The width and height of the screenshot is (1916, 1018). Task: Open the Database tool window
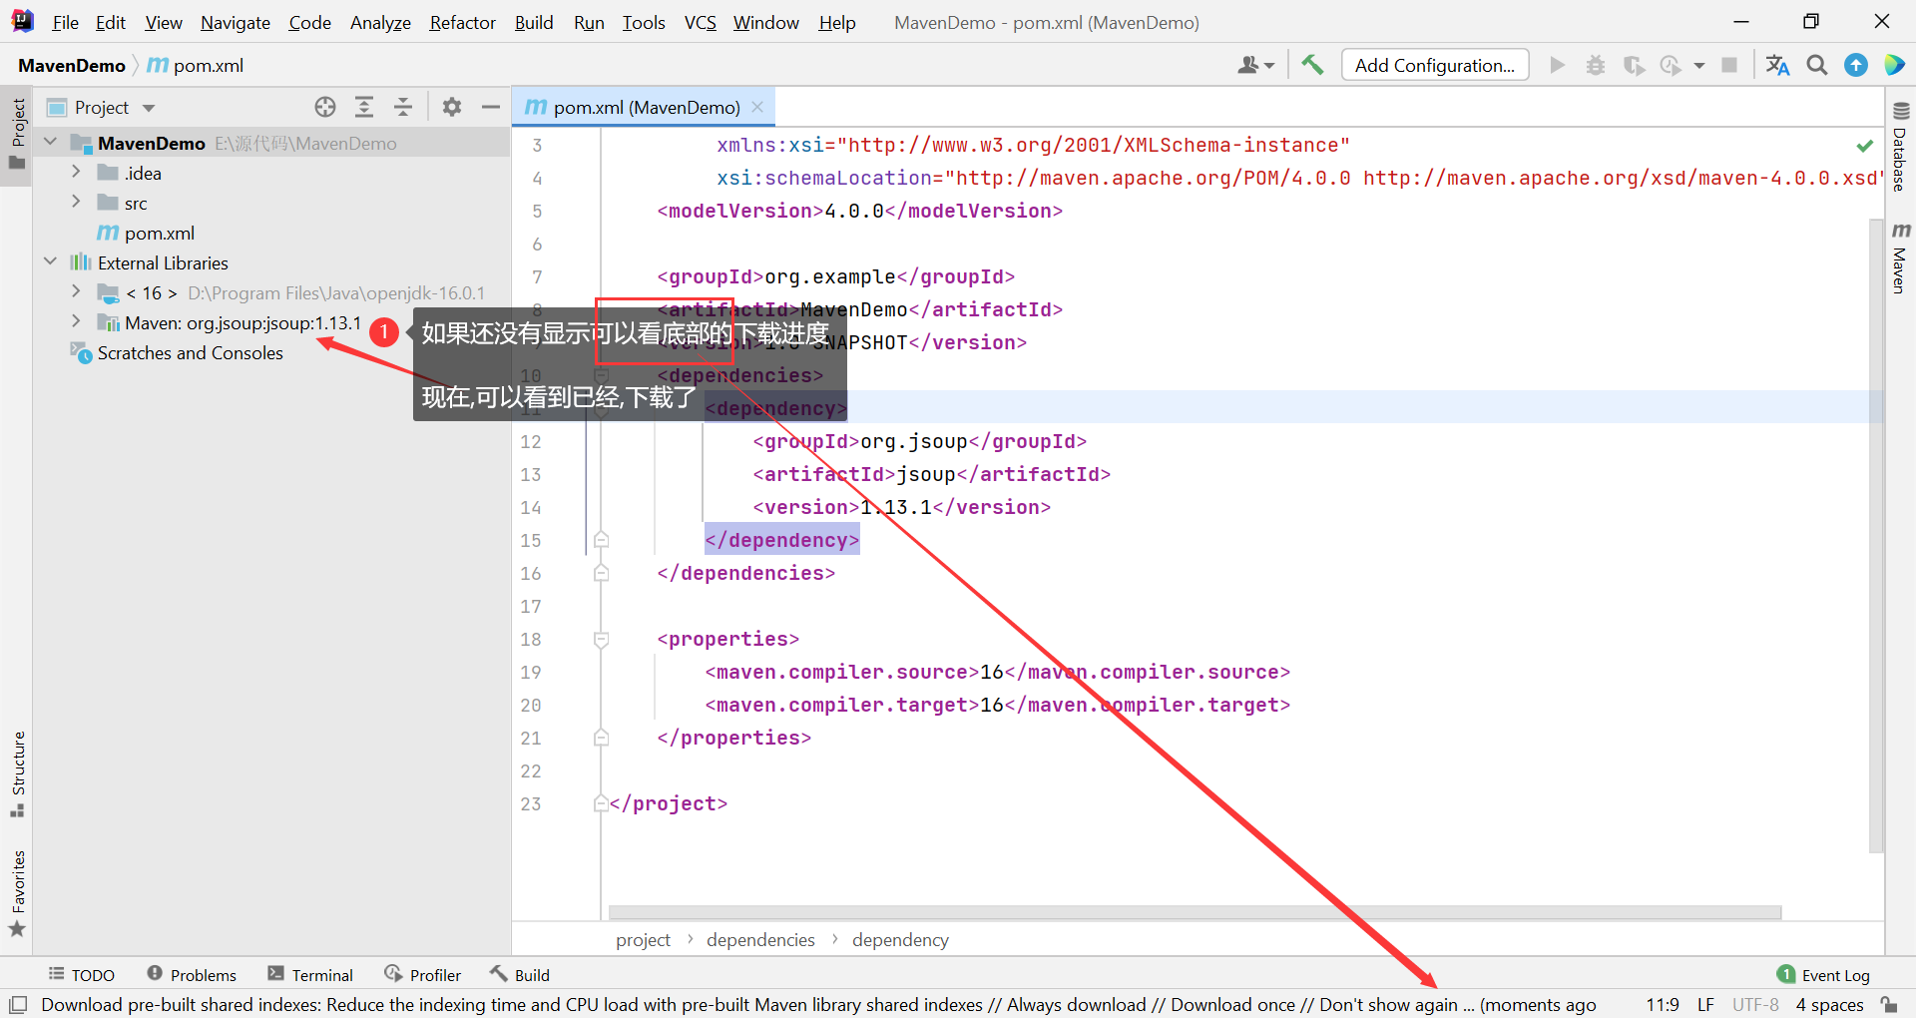(x=1900, y=148)
